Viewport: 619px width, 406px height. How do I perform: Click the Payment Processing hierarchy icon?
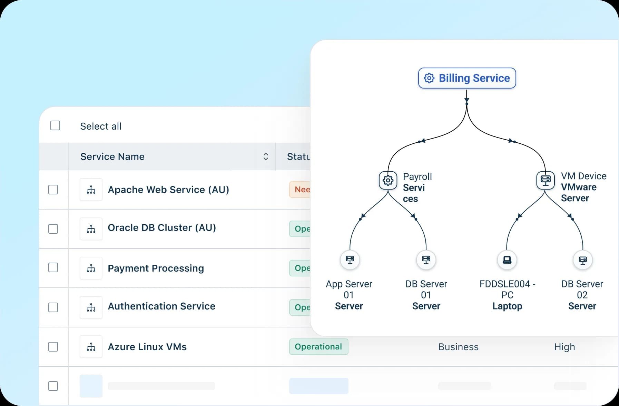point(91,268)
